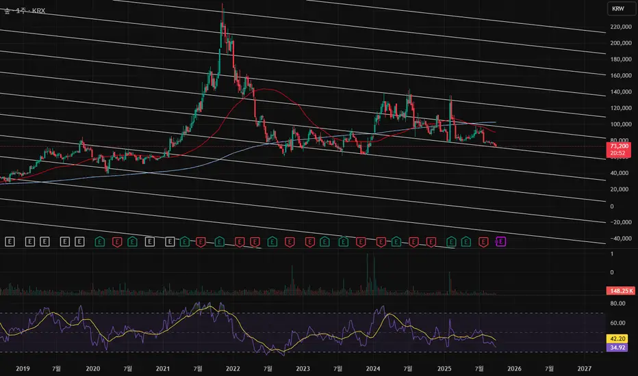Click the 2020 time axis label
Image resolution: width=638 pixels, height=376 pixels.
point(93,368)
